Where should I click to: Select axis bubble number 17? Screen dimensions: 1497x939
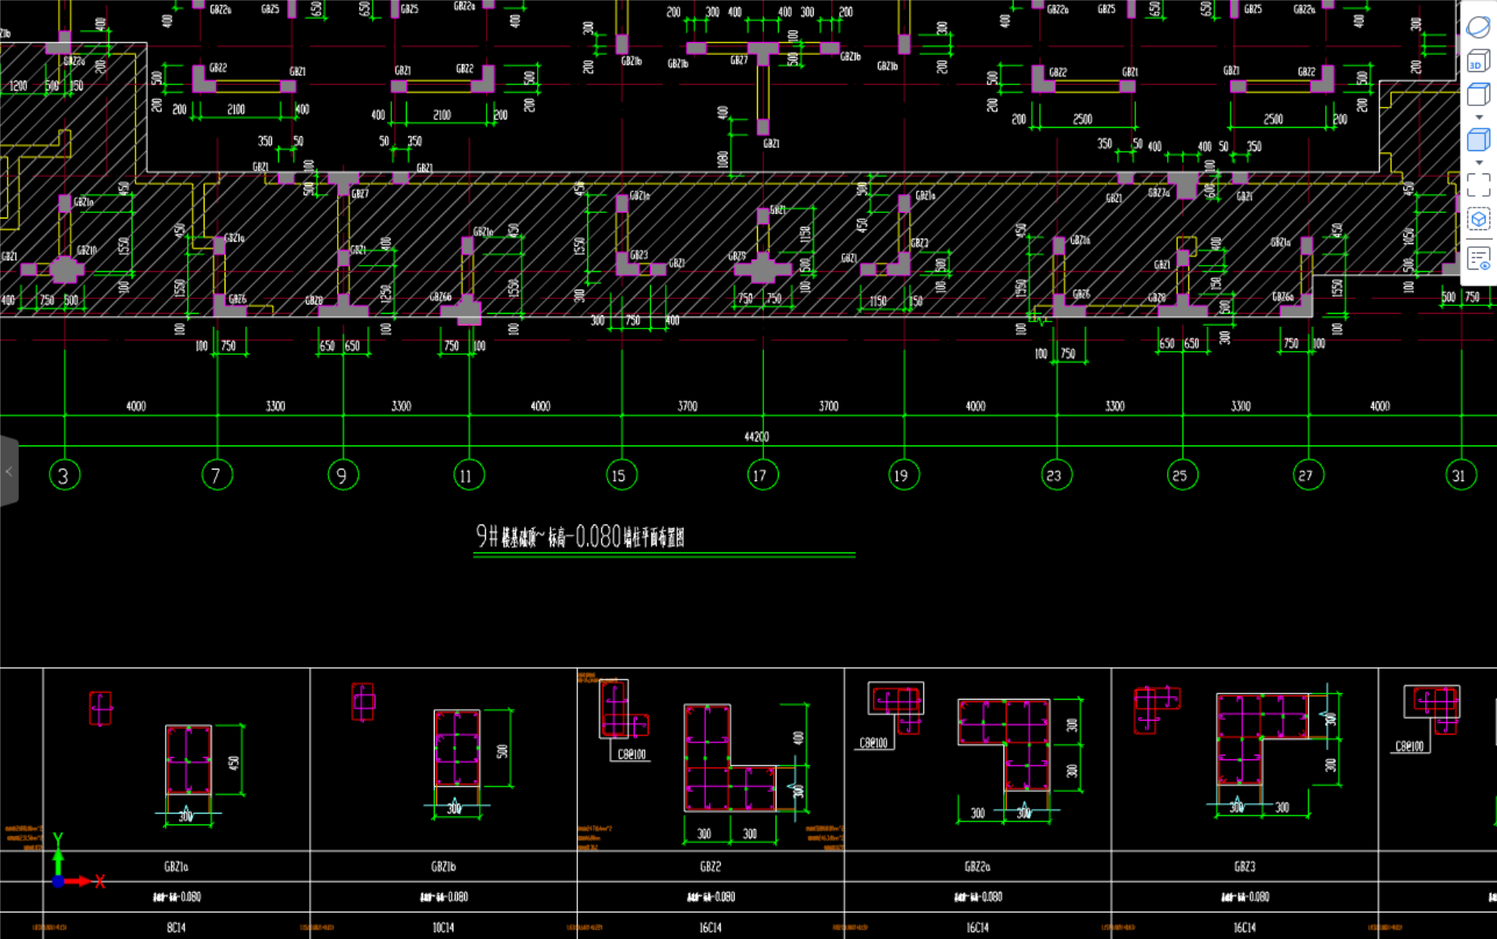[762, 475]
